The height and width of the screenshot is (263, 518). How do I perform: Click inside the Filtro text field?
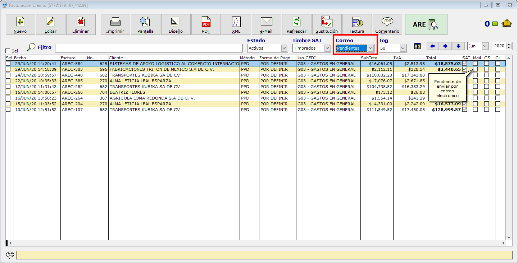click(149, 48)
